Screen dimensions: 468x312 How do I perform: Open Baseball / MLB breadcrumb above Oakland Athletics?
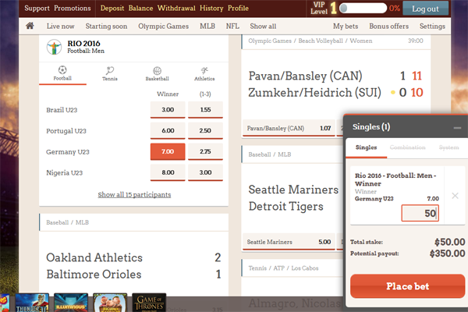[67, 222]
